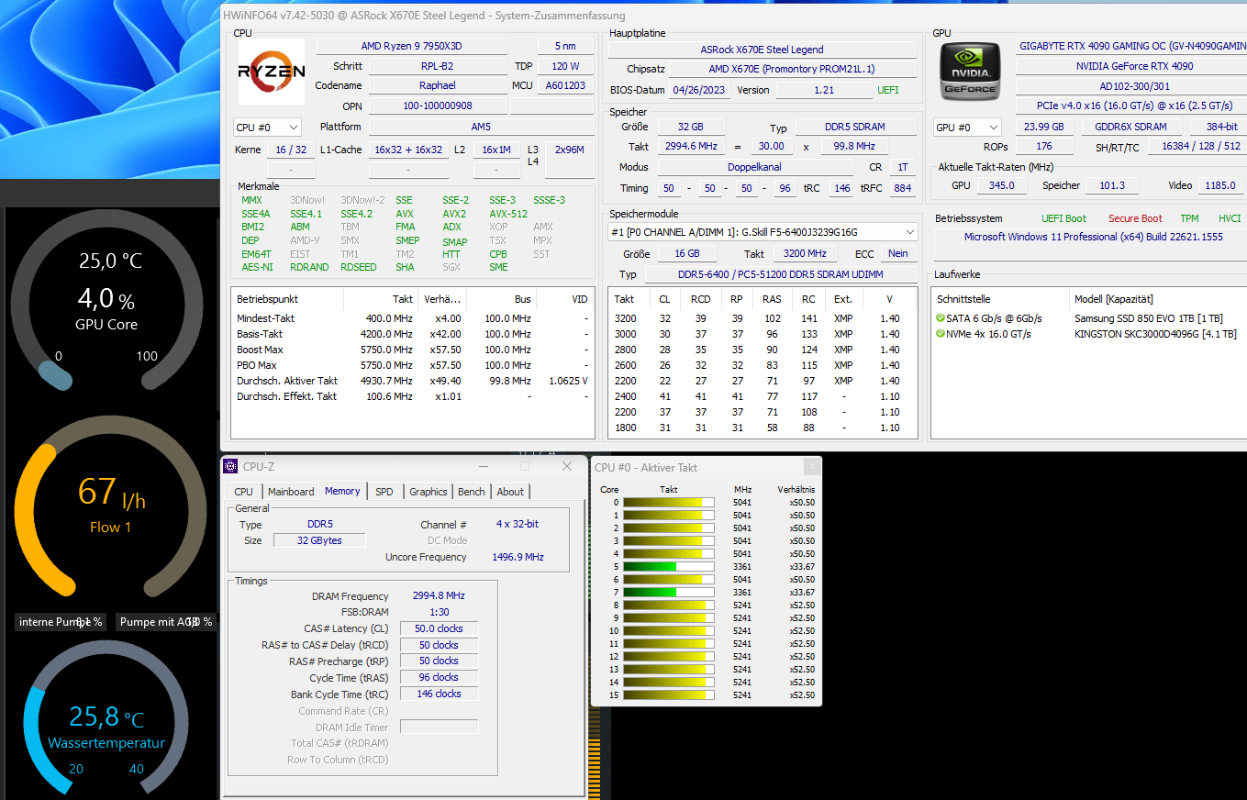Click the AVX-512 feature label
The height and width of the screenshot is (800, 1247).
(507, 214)
